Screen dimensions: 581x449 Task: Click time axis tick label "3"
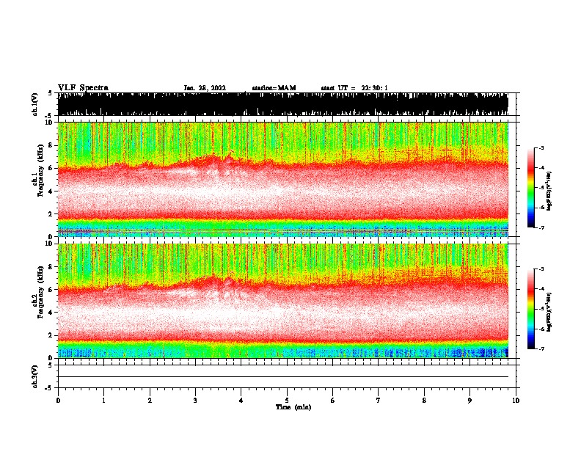[x=195, y=401]
